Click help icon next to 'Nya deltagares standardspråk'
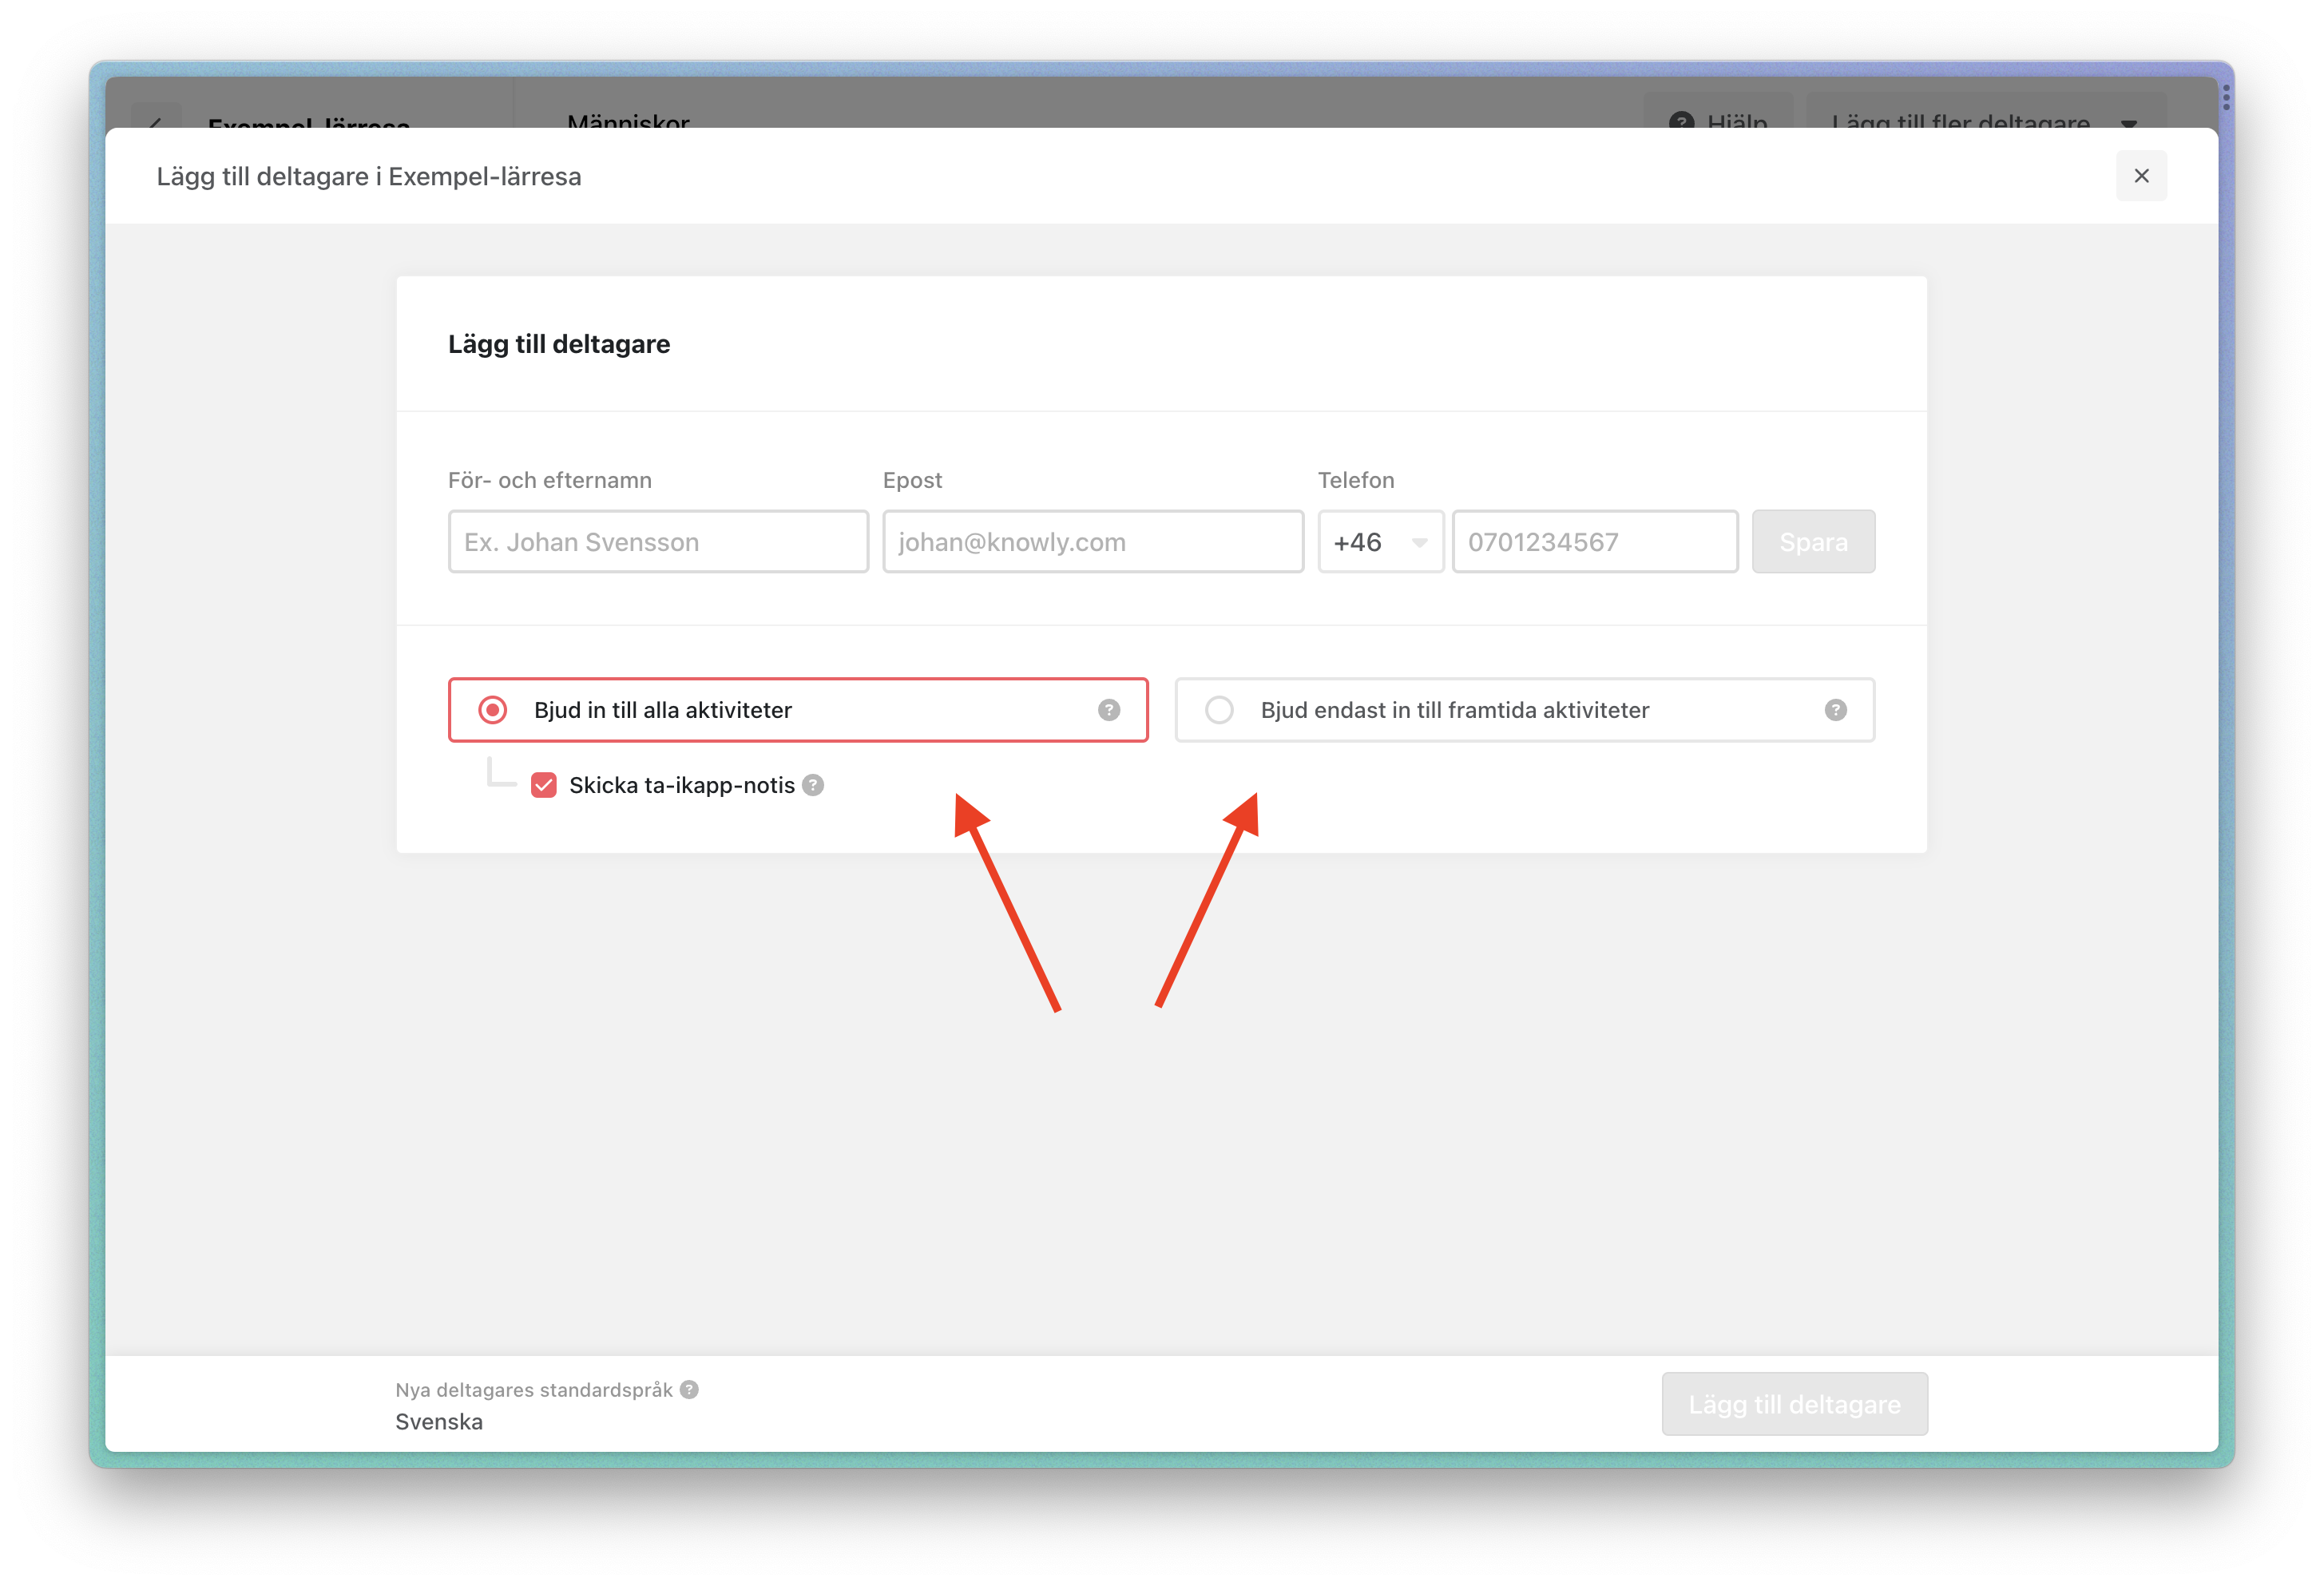Screen dimensions: 2324x1586 click(x=689, y=1389)
